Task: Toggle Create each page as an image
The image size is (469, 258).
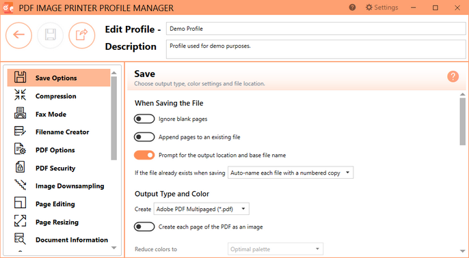Action: (x=144, y=227)
